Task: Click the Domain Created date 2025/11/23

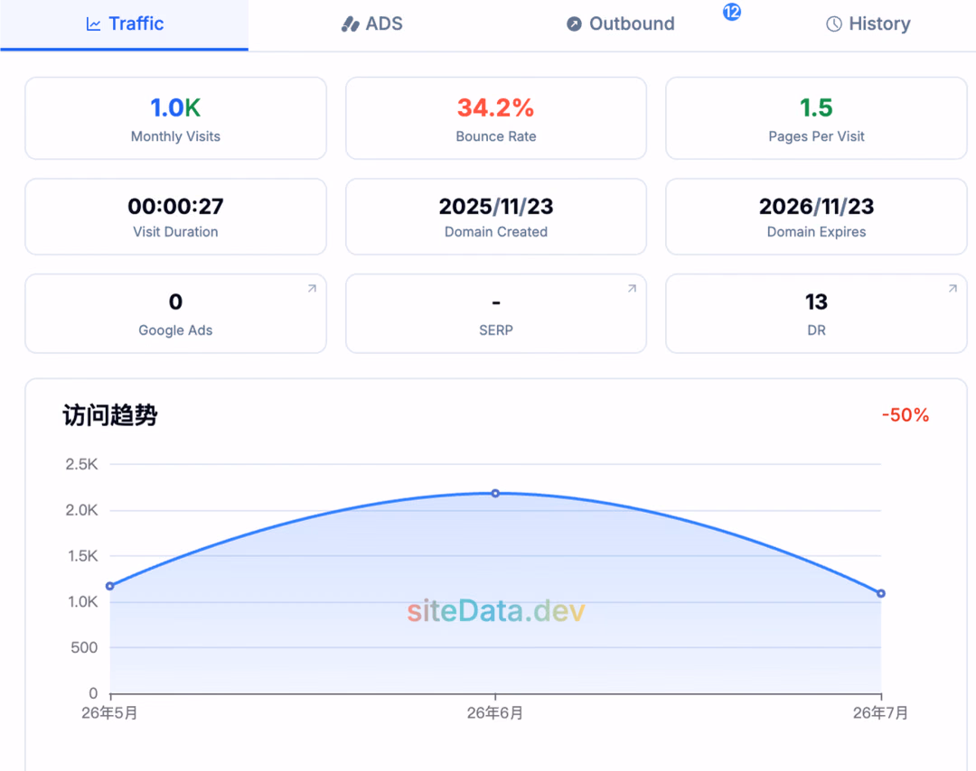Action: point(496,207)
